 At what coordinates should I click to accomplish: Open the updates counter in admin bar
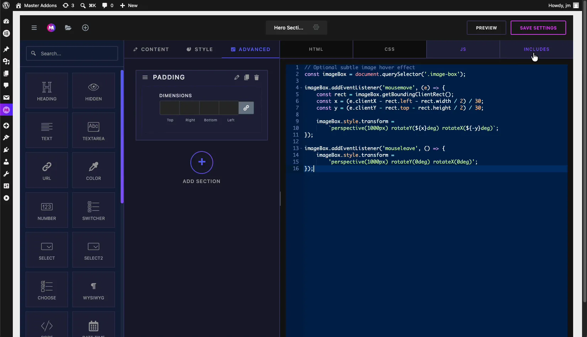(68, 5)
